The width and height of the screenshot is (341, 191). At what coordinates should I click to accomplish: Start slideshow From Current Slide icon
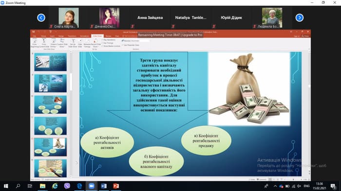44,43
